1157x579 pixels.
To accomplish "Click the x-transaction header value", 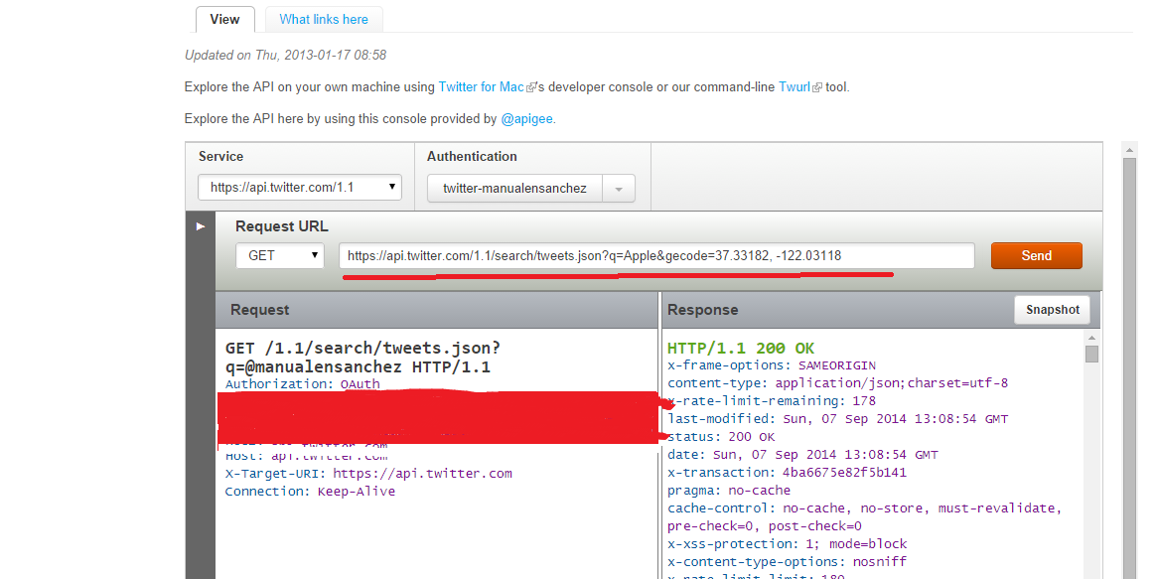I will 845,473.
